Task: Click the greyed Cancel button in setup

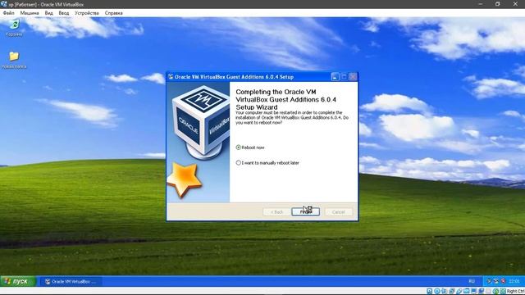Action: tap(339, 211)
